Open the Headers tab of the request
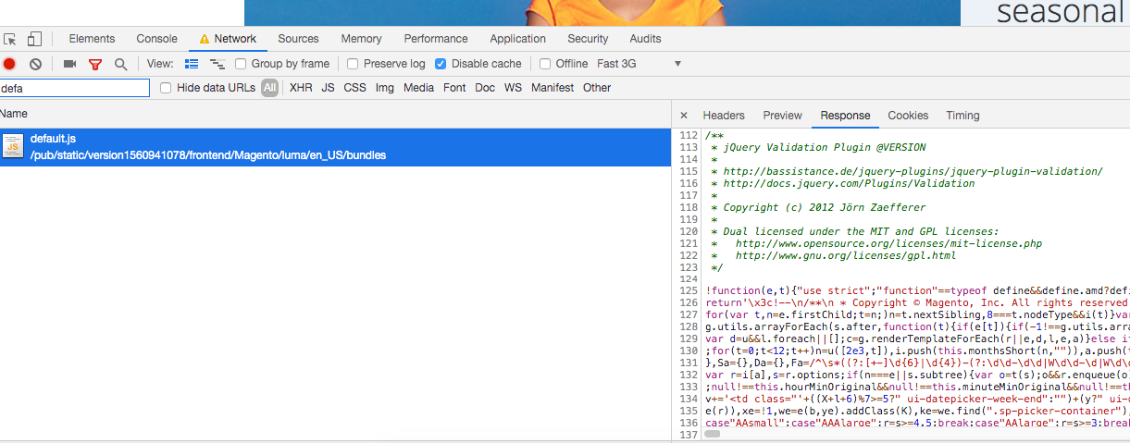Viewport: 1130px width, 443px height. click(x=723, y=116)
